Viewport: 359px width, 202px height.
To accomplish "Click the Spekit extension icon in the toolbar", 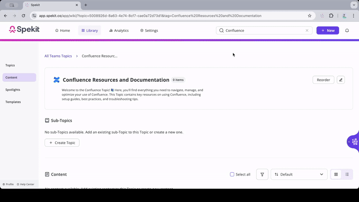I will pos(322,16).
